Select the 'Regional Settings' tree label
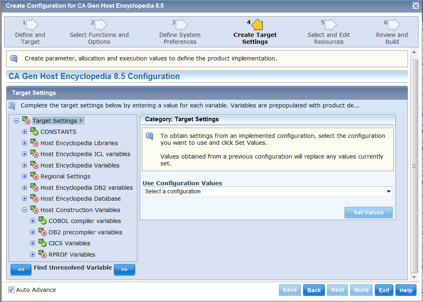423x302 pixels. pyautogui.click(x=65, y=176)
